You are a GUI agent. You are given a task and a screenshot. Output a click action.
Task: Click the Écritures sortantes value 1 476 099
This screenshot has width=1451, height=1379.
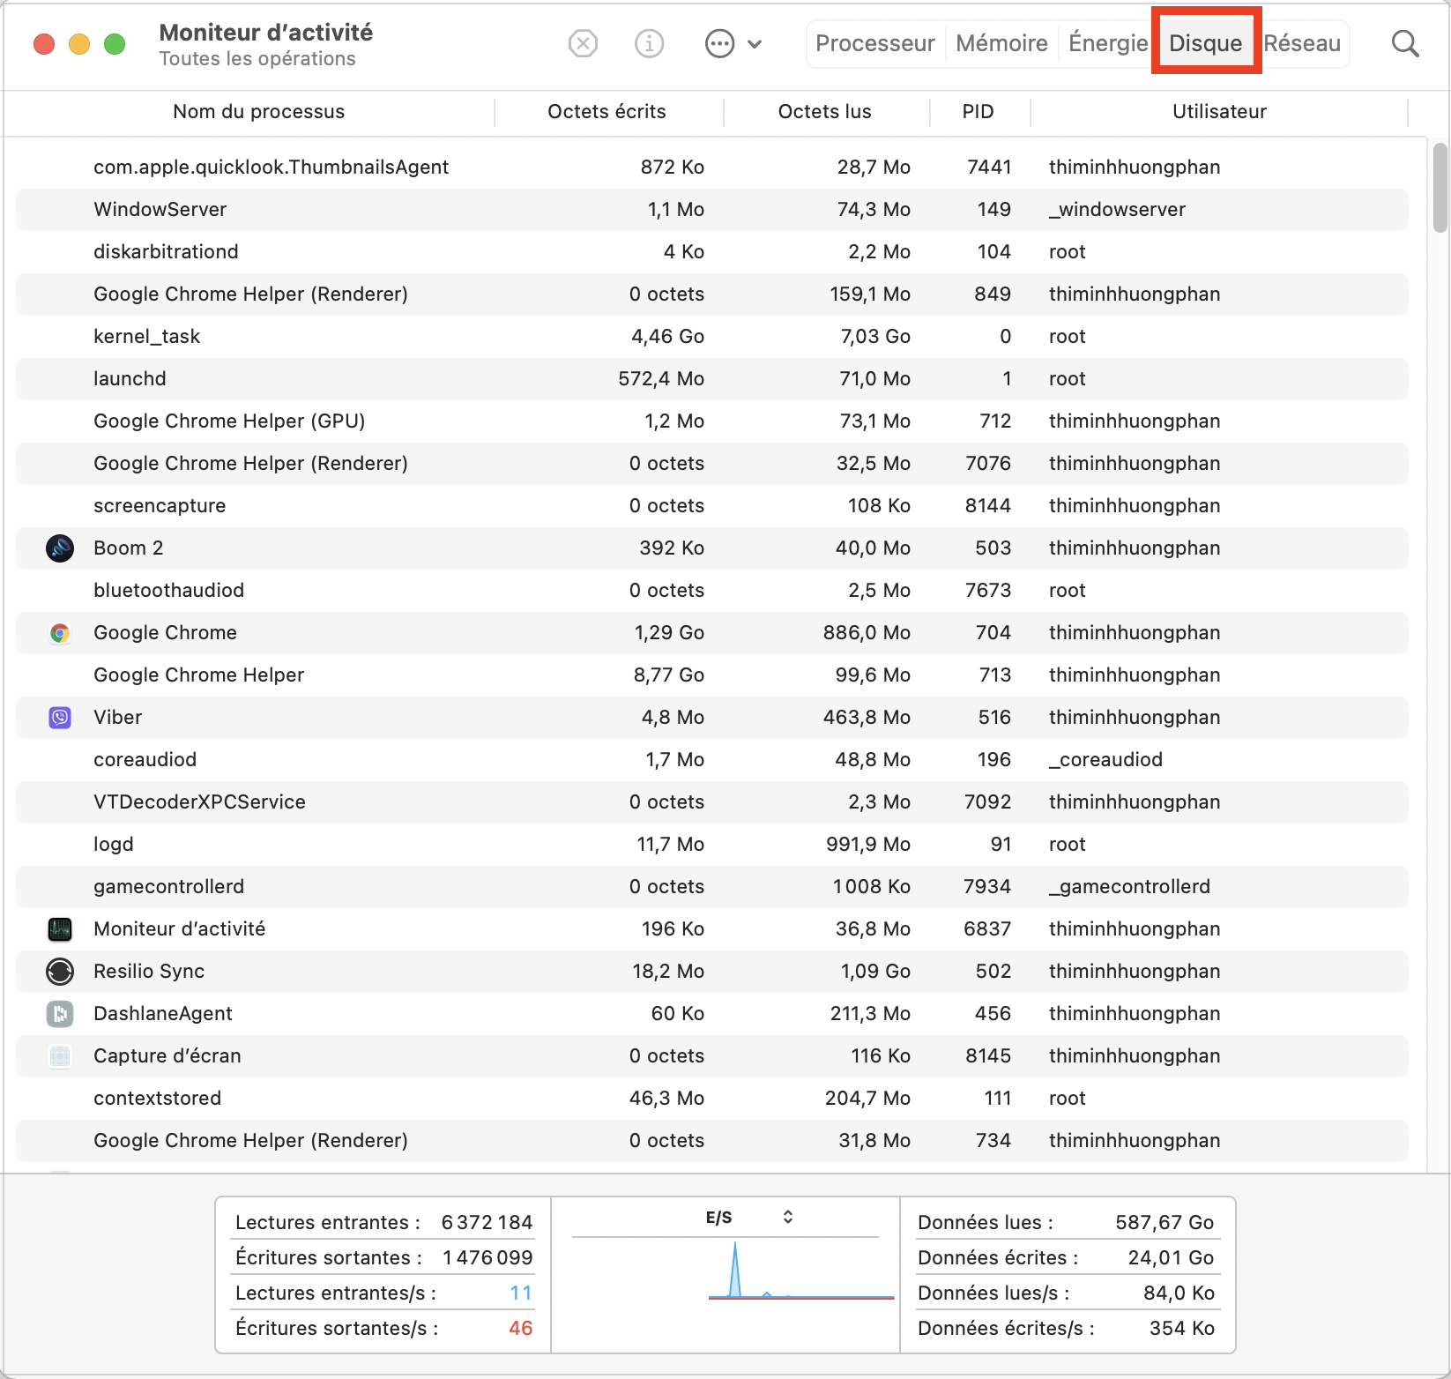coord(487,1258)
